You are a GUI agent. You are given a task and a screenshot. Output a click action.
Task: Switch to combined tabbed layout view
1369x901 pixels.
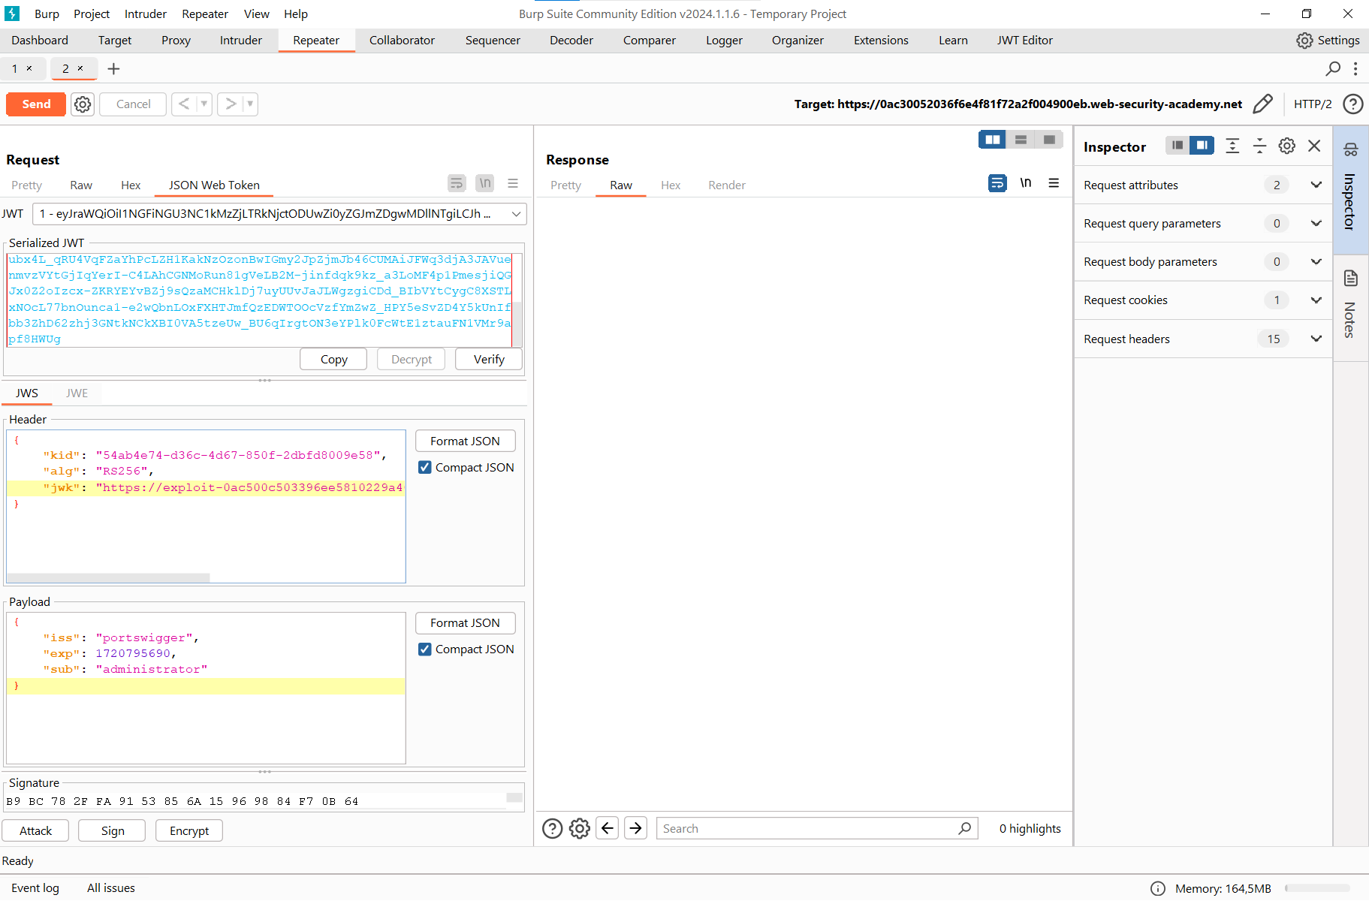(x=1049, y=140)
